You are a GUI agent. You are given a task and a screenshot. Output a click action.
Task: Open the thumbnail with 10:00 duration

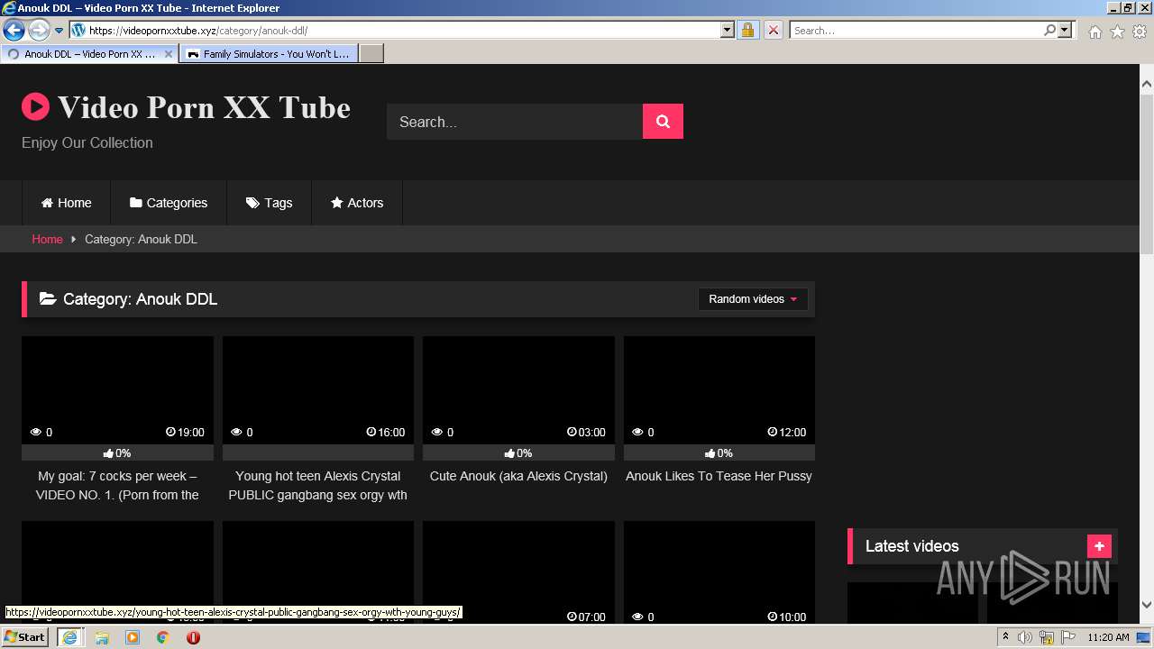(x=719, y=571)
